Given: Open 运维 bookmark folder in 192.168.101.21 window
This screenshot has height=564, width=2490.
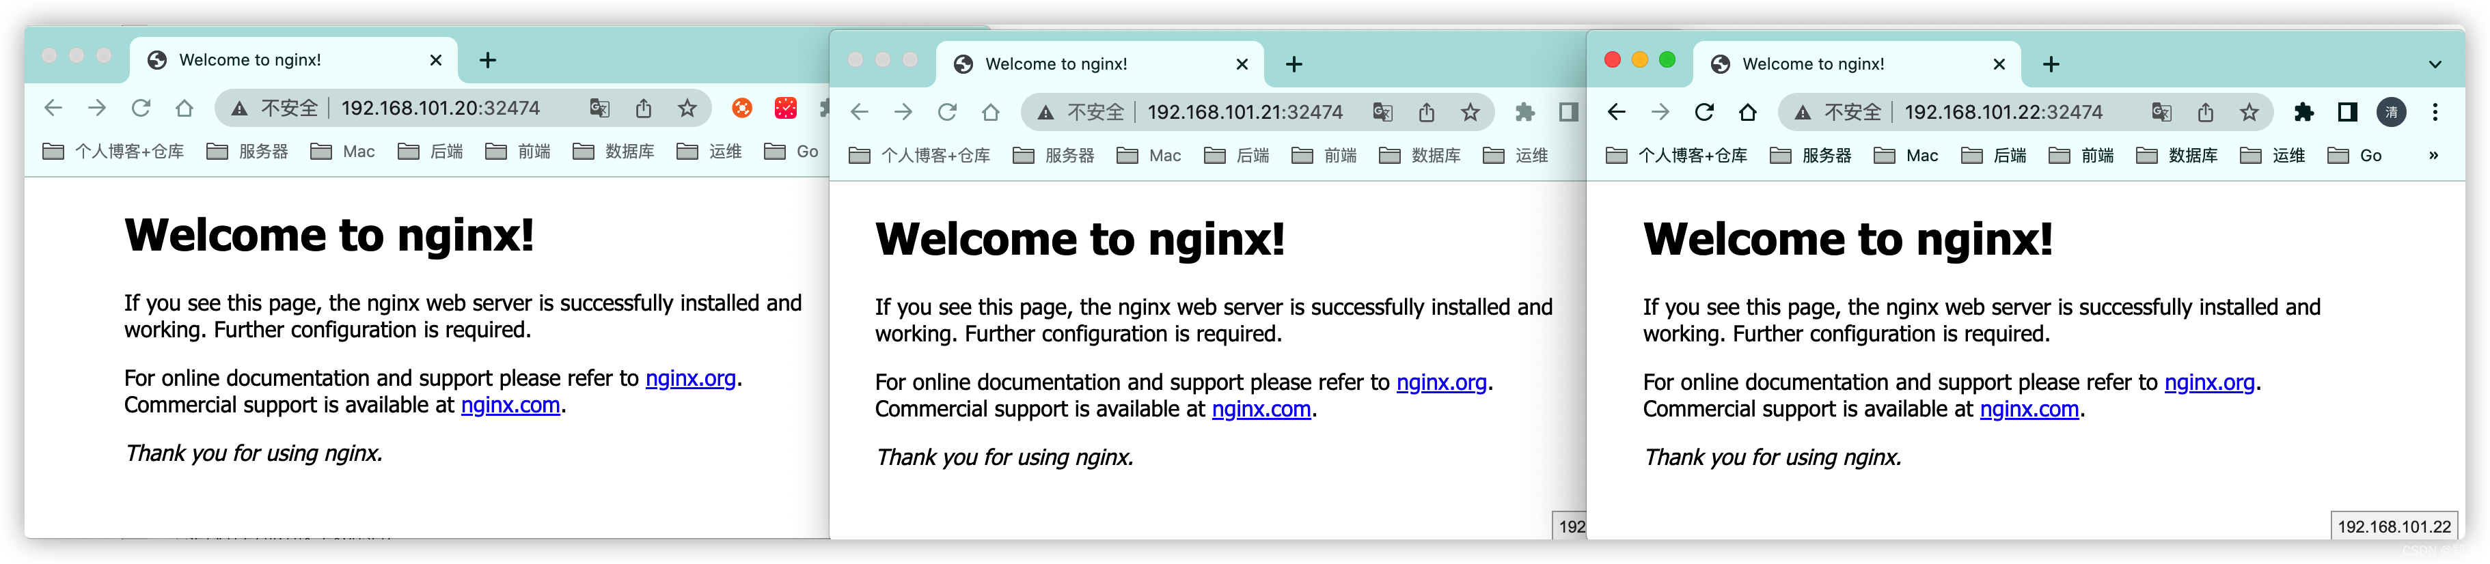Looking at the screenshot, I should (x=1516, y=156).
